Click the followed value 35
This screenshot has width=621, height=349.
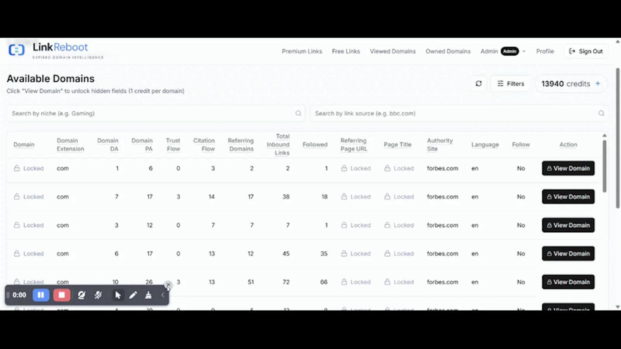click(324, 254)
